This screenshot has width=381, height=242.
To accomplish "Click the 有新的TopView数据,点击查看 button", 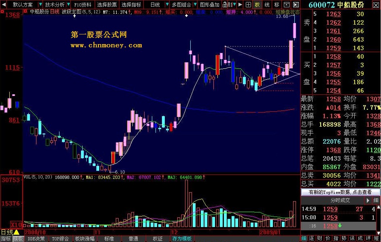I will pos(340,192).
